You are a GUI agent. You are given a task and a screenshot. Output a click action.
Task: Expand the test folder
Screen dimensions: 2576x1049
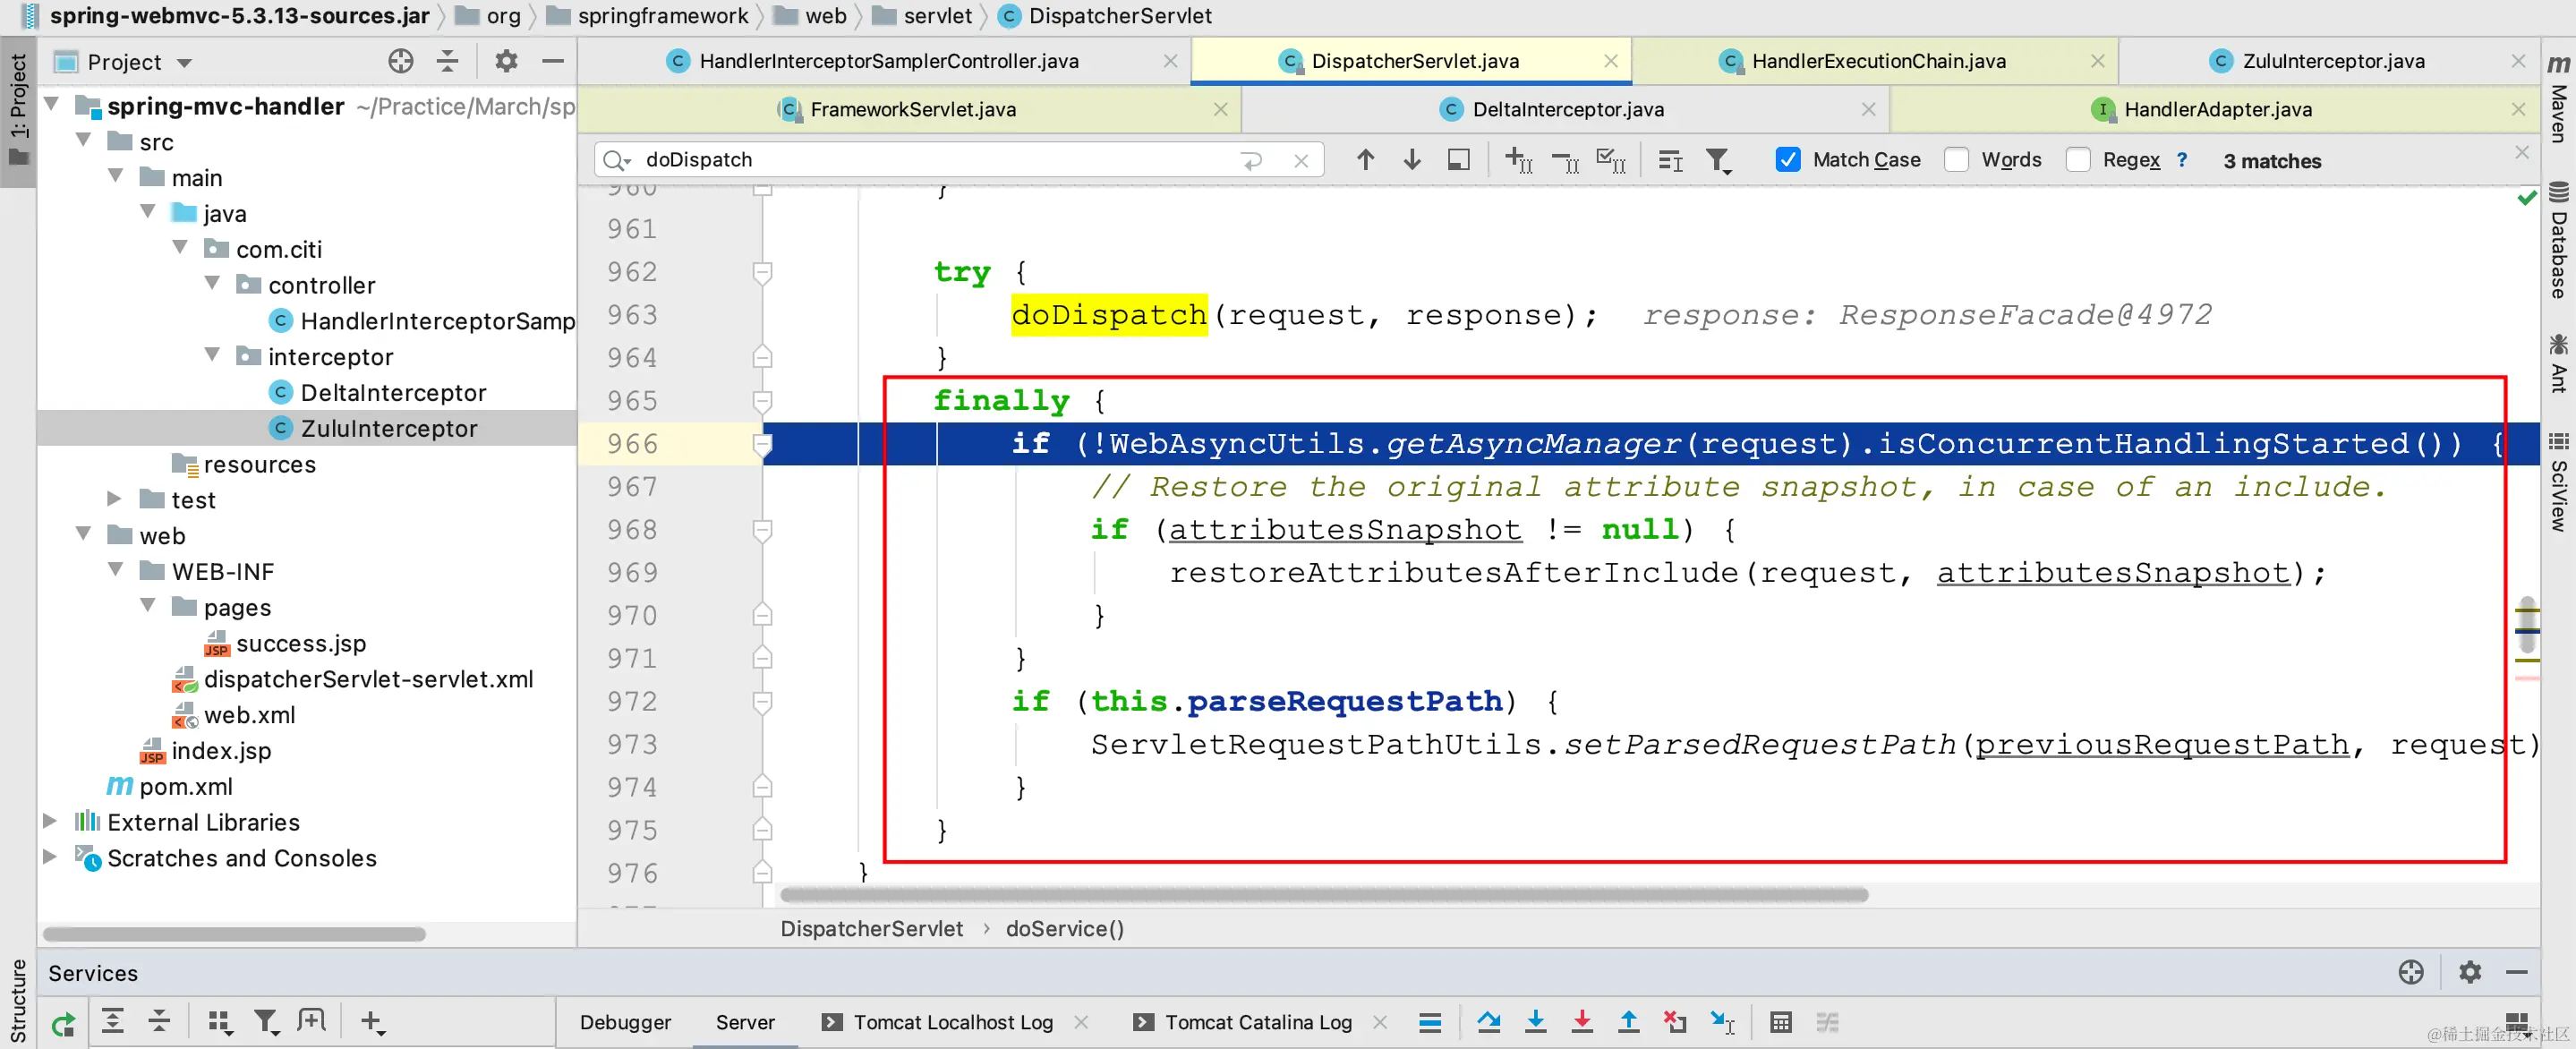click(115, 498)
